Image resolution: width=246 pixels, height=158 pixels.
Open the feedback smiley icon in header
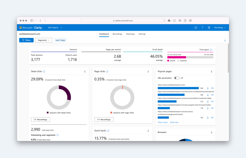[196, 28]
